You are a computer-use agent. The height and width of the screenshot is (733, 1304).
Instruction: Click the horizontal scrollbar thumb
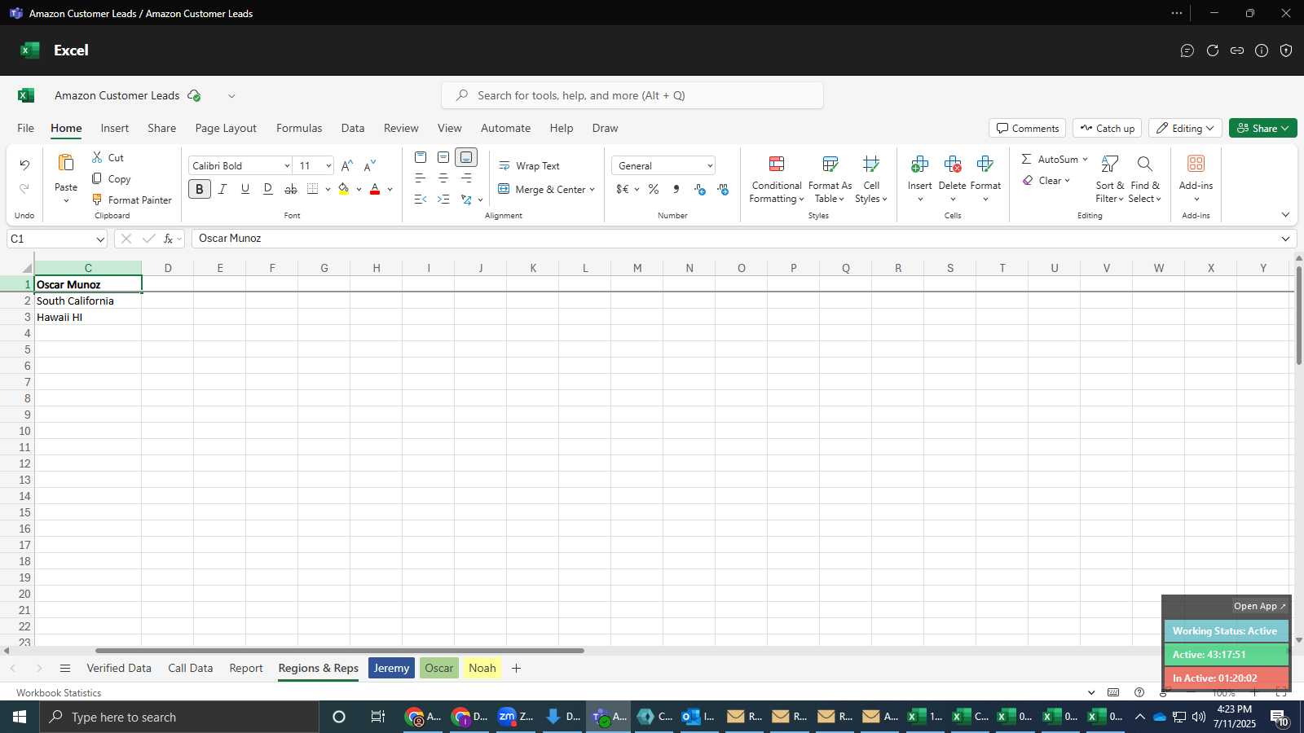(x=340, y=651)
